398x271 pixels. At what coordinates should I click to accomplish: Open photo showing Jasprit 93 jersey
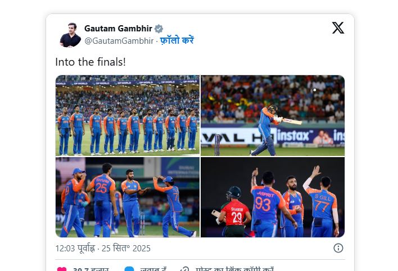[273, 197]
